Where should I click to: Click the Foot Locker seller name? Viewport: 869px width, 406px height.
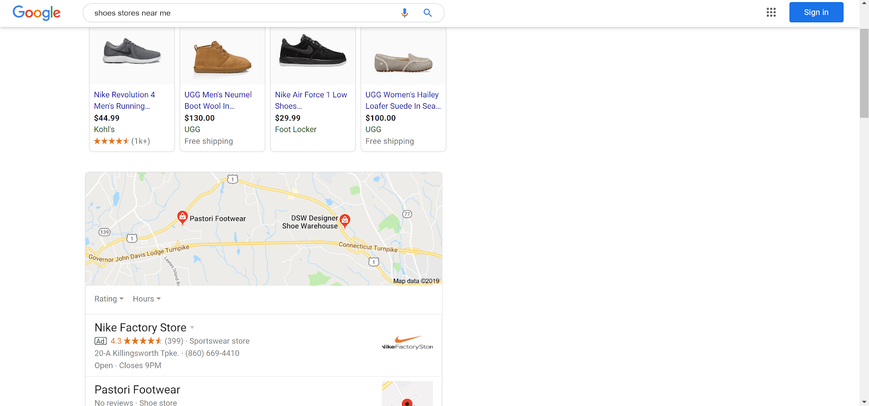[x=295, y=129]
